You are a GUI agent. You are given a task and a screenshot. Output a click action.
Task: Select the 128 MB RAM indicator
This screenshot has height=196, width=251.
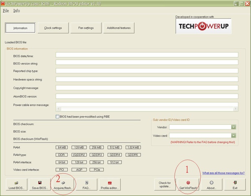(79, 147)
